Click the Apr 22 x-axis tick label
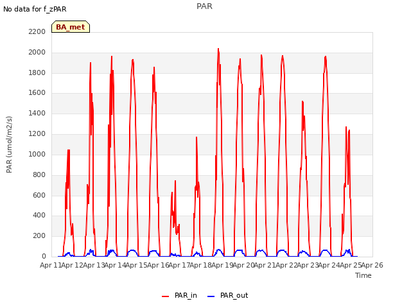The width and height of the screenshot is (411, 308). (x=286, y=265)
